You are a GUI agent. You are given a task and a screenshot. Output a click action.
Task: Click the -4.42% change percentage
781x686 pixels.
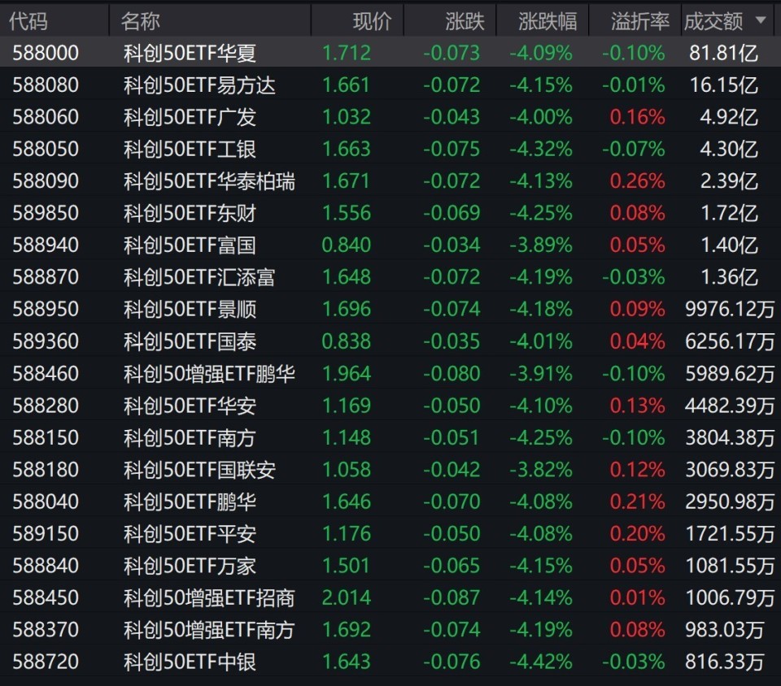coord(541,662)
